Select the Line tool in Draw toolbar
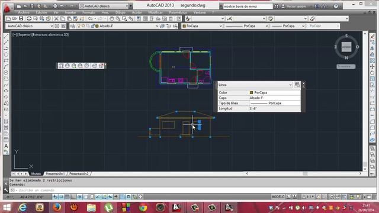 pos(7,37)
